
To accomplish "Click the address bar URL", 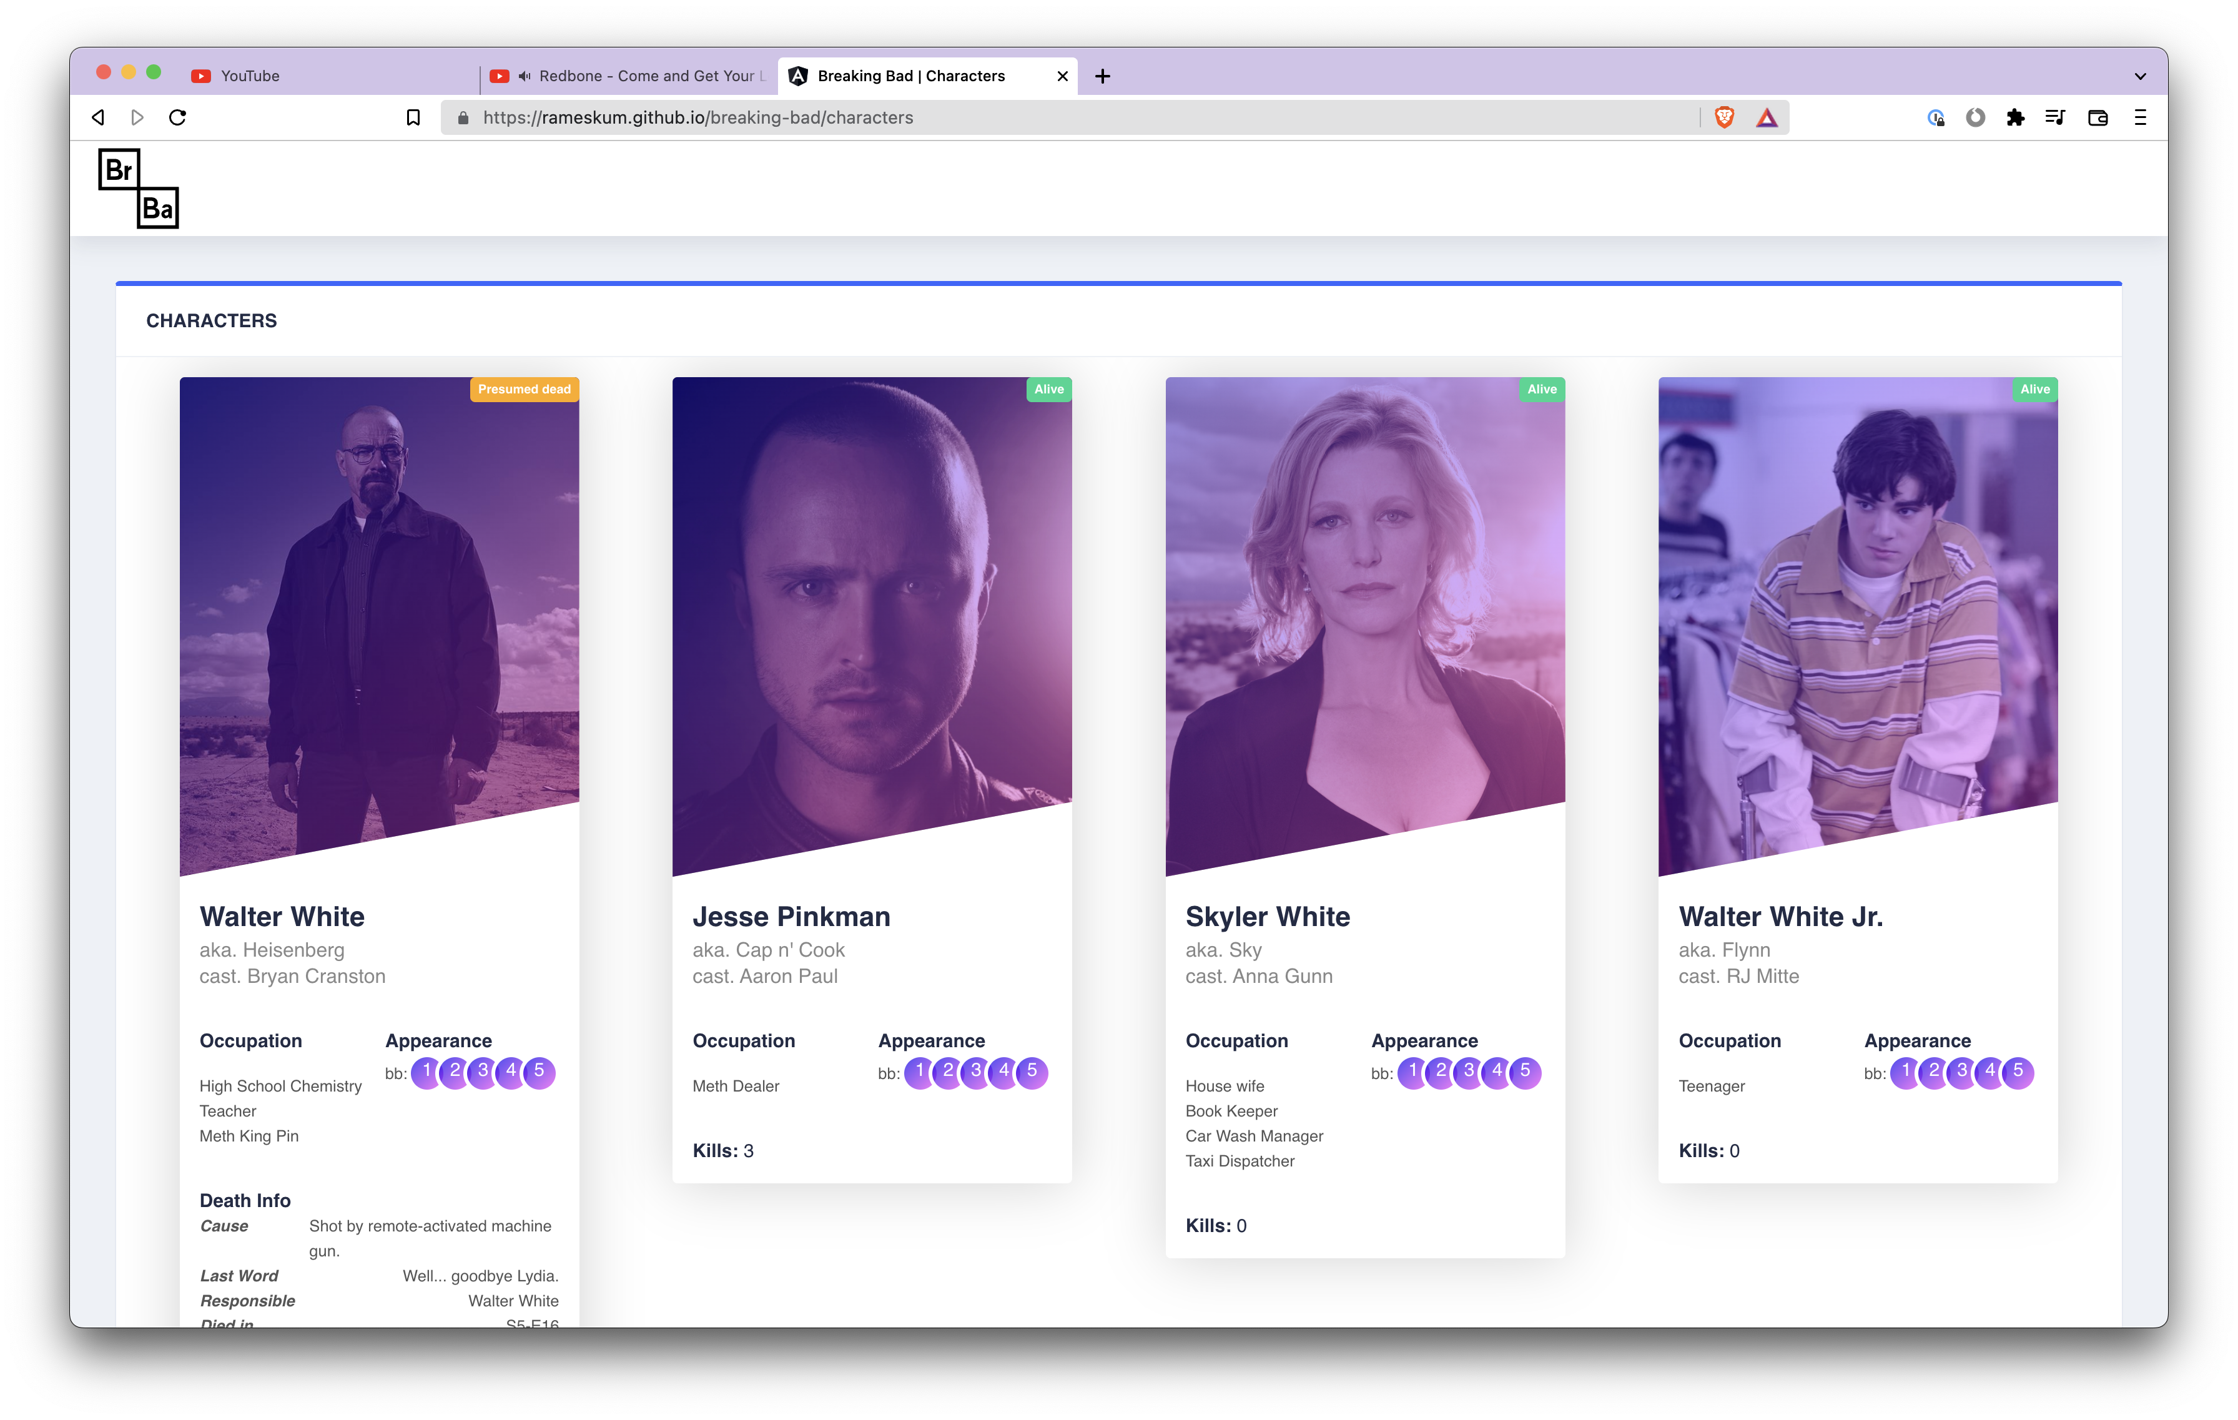I will click(697, 117).
